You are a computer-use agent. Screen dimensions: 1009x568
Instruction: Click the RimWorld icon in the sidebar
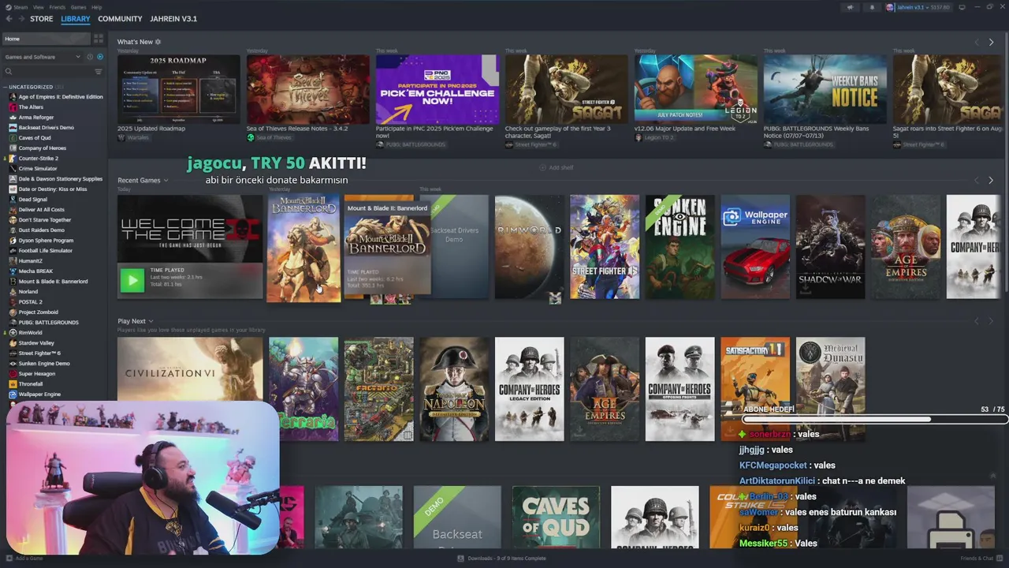13,333
